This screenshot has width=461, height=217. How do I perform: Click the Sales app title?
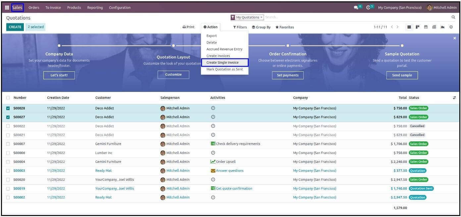coord(17,7)
